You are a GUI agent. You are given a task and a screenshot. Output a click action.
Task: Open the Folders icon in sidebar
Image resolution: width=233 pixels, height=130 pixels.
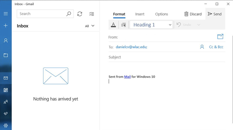pyautogui.click(x=6, y=55)
